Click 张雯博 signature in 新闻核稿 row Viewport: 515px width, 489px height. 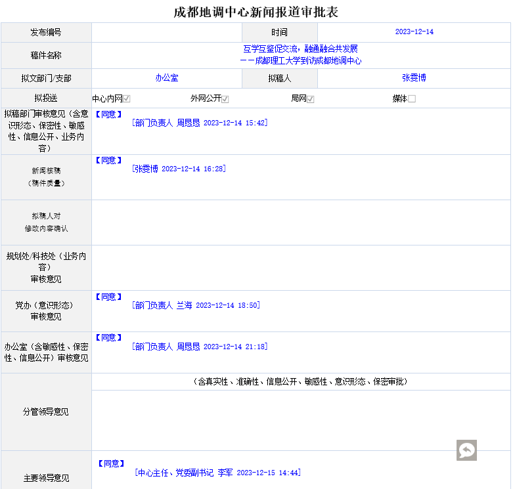click(146, 169)
